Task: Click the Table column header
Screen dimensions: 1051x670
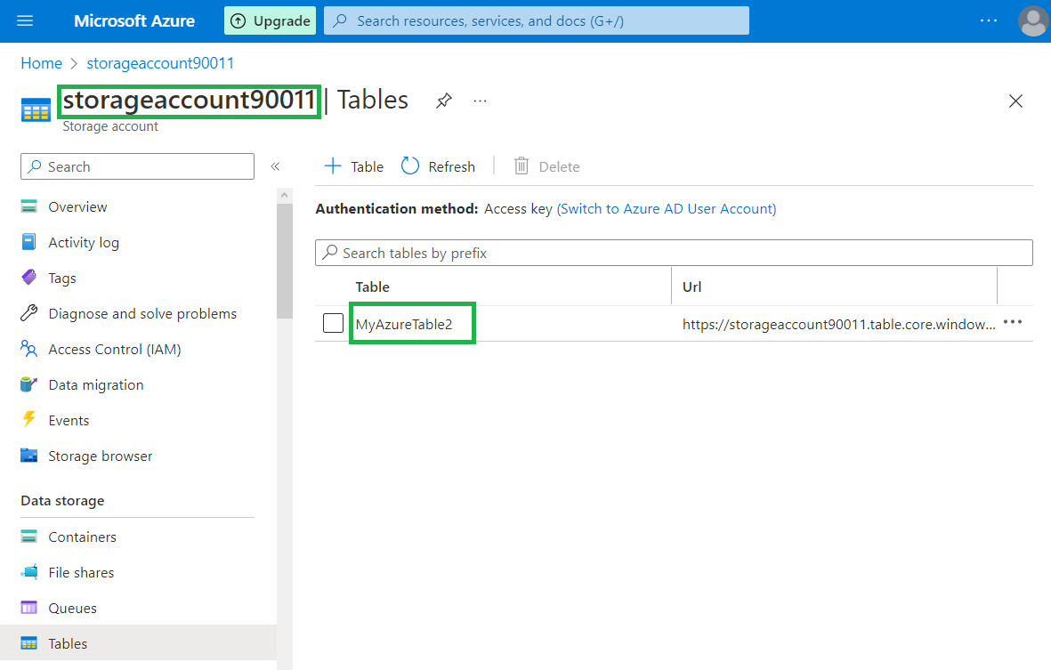Action: [372, 287]
